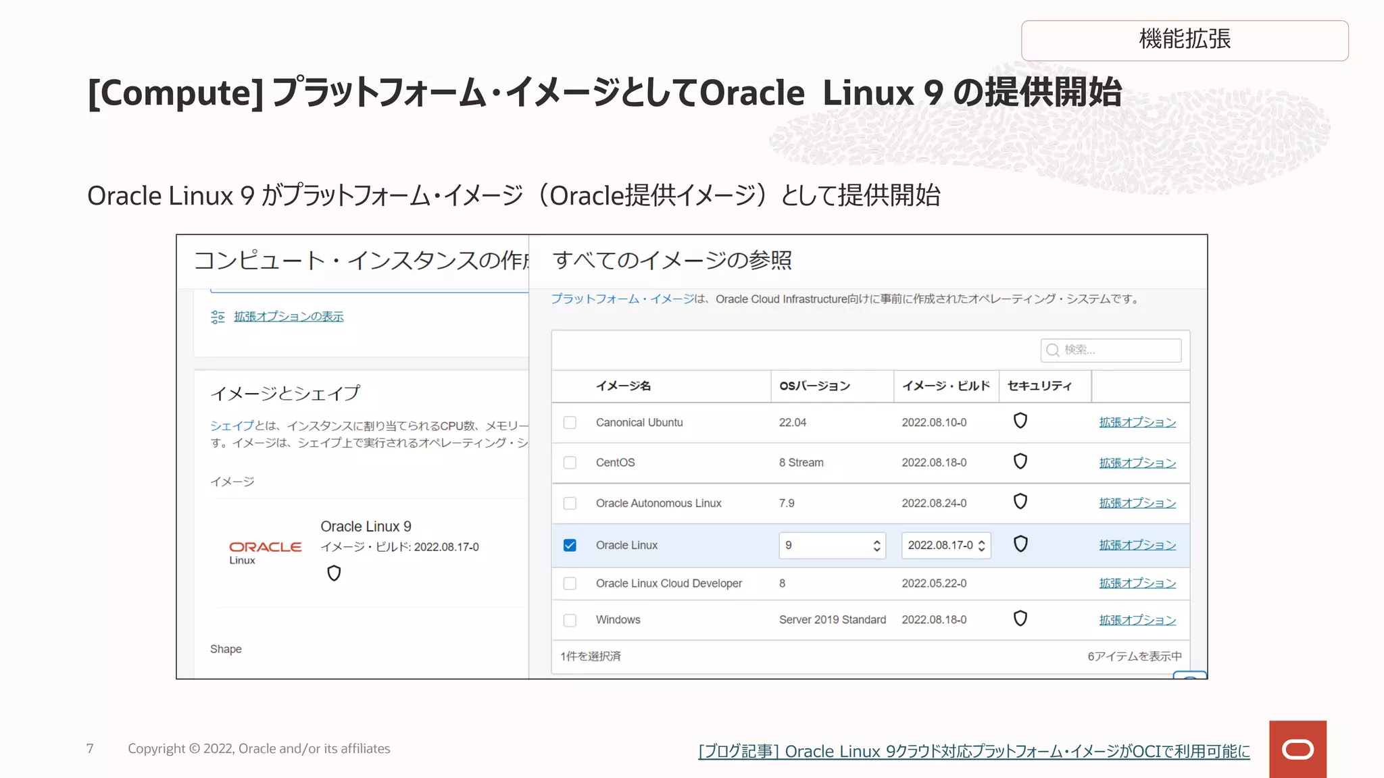Click the Windows build 2022.08.18-0 cell
Screen dimensions: 1384x778
click(934, 620)
